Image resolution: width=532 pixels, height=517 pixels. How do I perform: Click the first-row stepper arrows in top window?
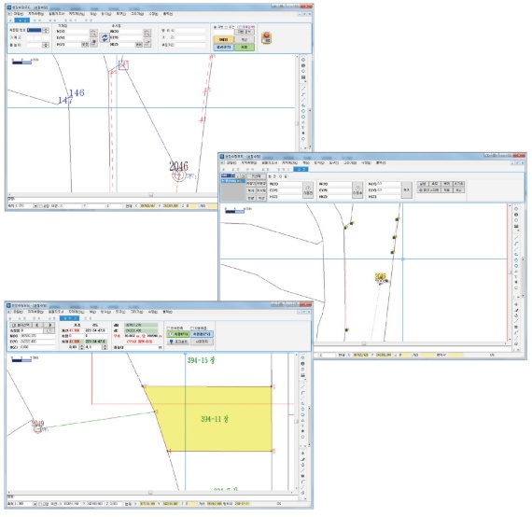tap(46, 30)
